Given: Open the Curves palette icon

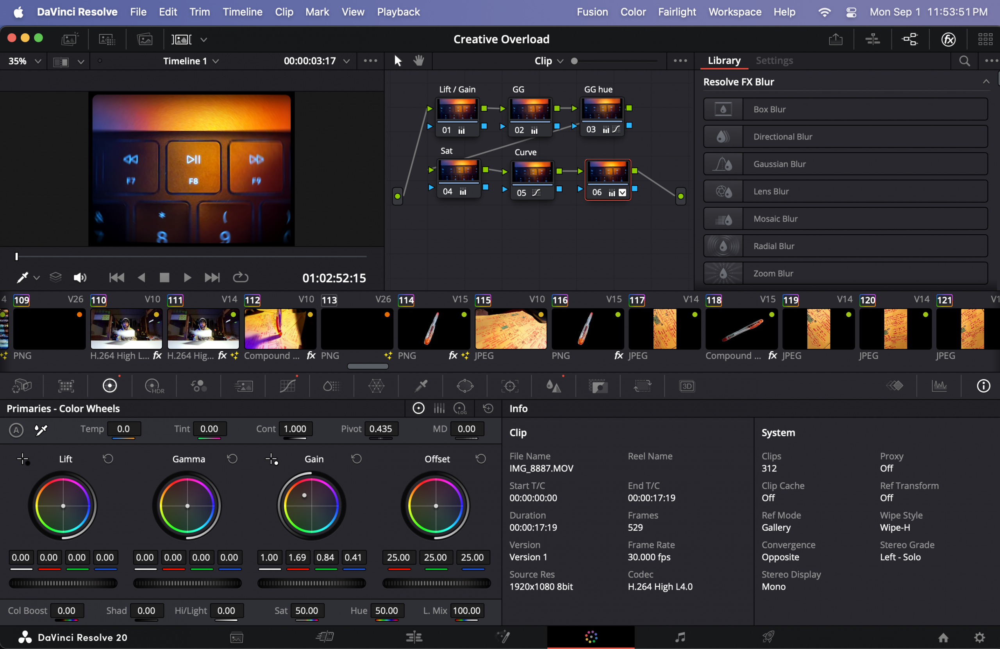Looking at the screenshot, I should [287, 386].
